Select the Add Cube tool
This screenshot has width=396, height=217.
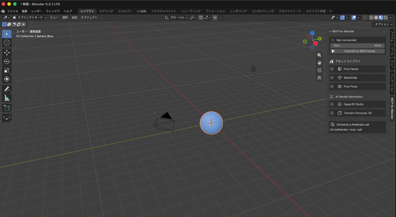(7, 108)
